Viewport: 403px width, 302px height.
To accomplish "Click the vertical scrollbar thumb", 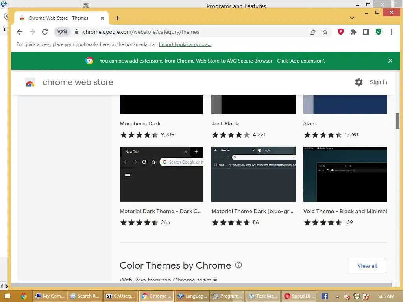I will point(397,121).
